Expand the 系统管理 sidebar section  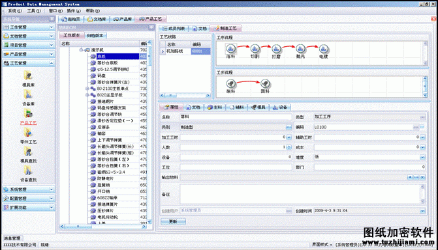[x=52, y=189]
